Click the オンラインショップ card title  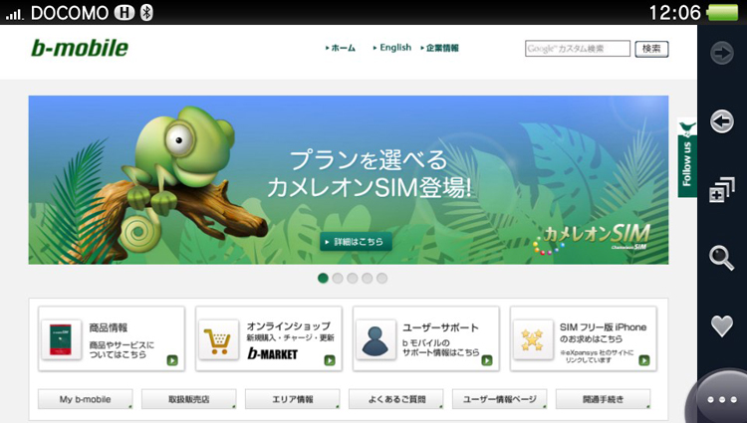[x=288, y=325]
